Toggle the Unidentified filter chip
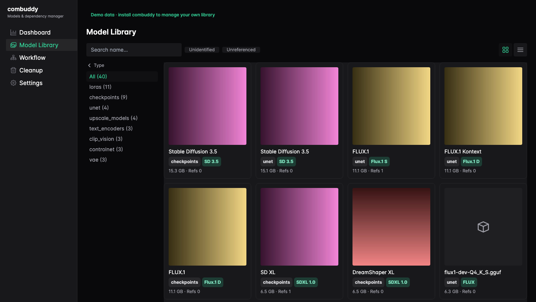Viewport: 536px width, 302px height. pos(202,50)
